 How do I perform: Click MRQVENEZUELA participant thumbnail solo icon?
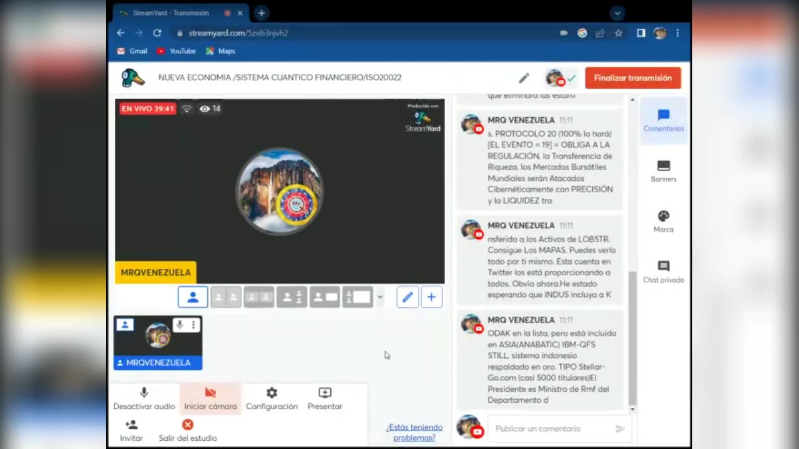click(x=125, y=325)
